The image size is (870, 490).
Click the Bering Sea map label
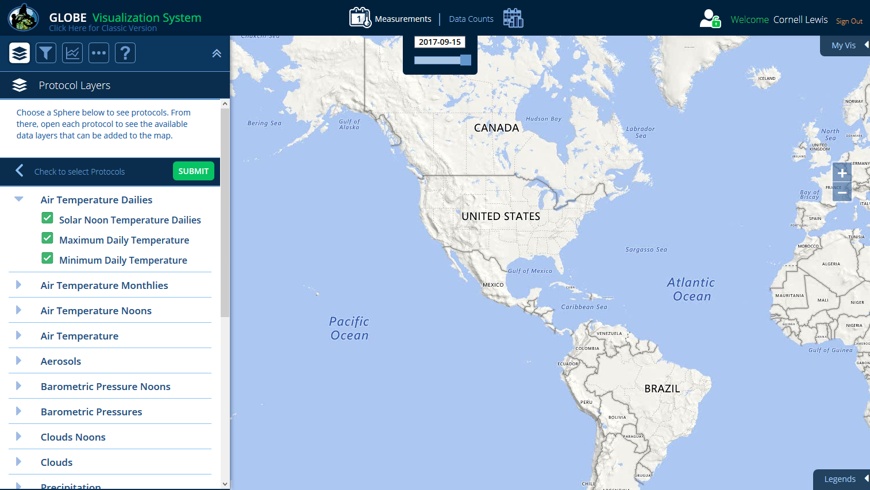tap(264, 123)
